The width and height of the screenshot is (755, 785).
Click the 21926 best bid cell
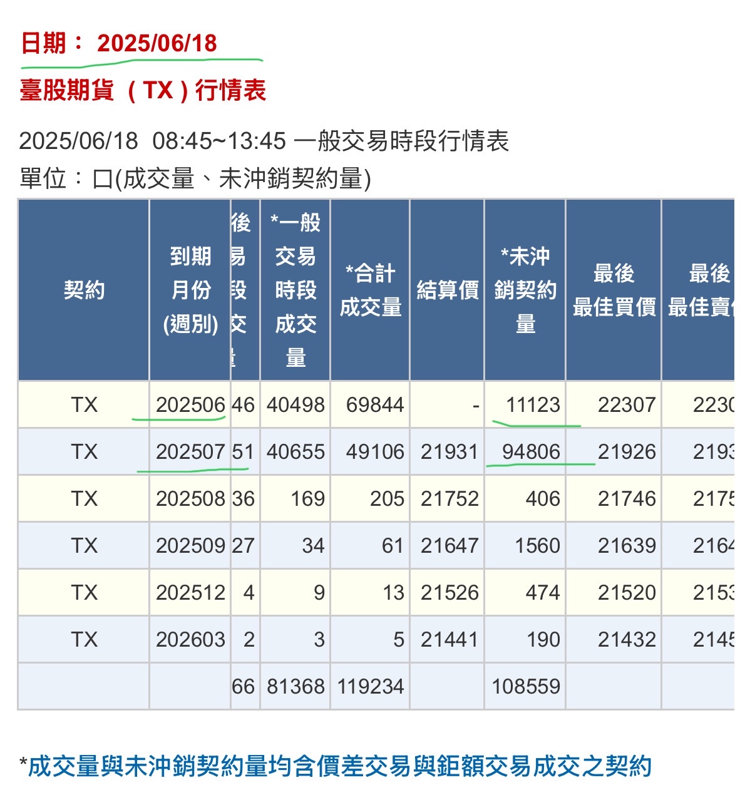(x=614, y=452)
